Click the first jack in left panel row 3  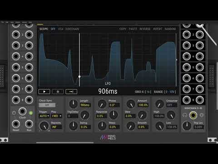(16, 46)
